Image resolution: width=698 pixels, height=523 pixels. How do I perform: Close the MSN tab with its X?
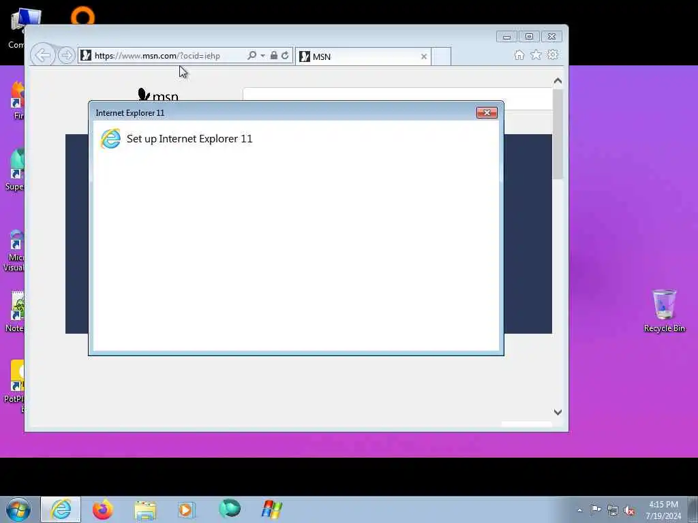pos(424,57)
